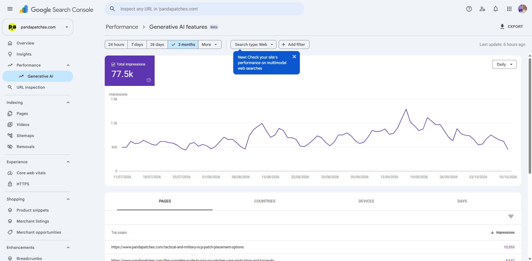Click the Videos icon in sidebar
The image size is (532, 261).
point(10,125)
